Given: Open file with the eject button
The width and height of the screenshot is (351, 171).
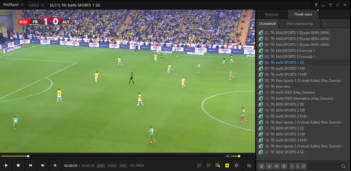Looking at the screenshot, I should pyautogui.click(x=55, y=165).
